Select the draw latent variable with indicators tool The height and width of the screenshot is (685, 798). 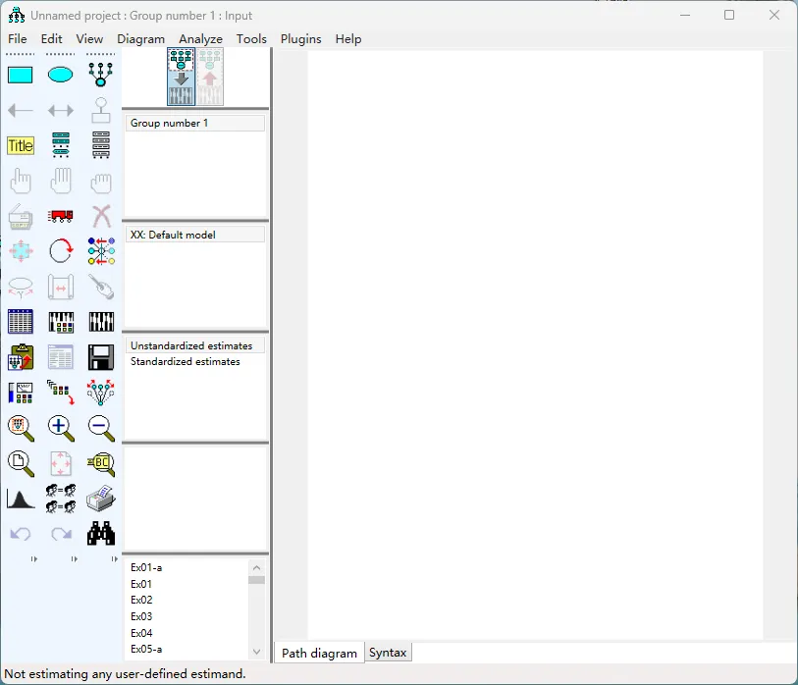pos(101,75)
